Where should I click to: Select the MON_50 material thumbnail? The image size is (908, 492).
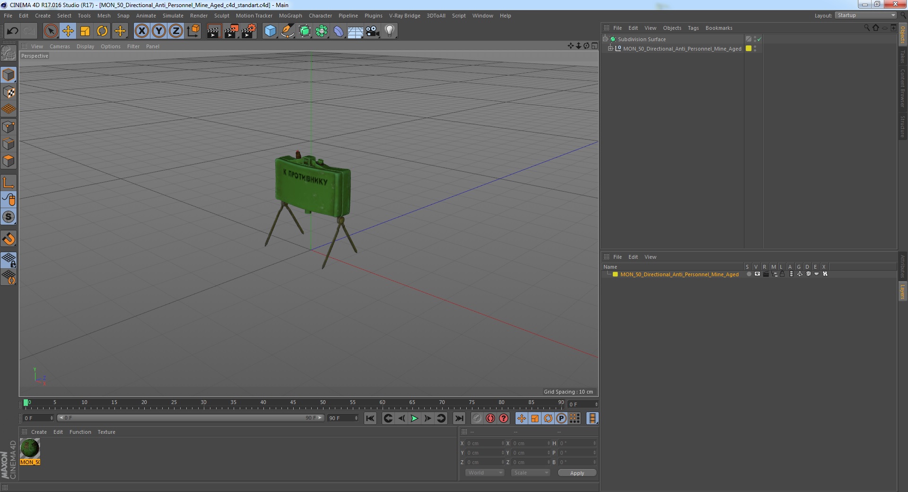[30, 448]
